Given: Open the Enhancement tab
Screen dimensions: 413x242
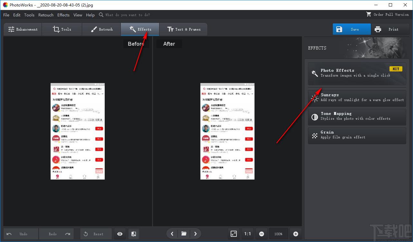Looking at the screenshot, I should (x=23, y=29).
